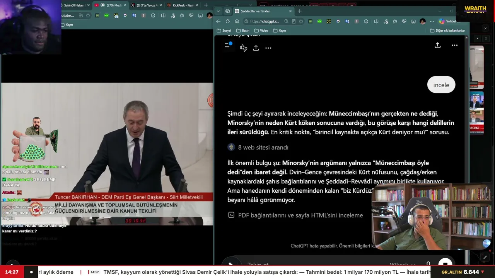This screenshot has height=278, width=495.
Task: Select the Şeddadîler ve Türkler tab
Action: [x=263, y=11]
